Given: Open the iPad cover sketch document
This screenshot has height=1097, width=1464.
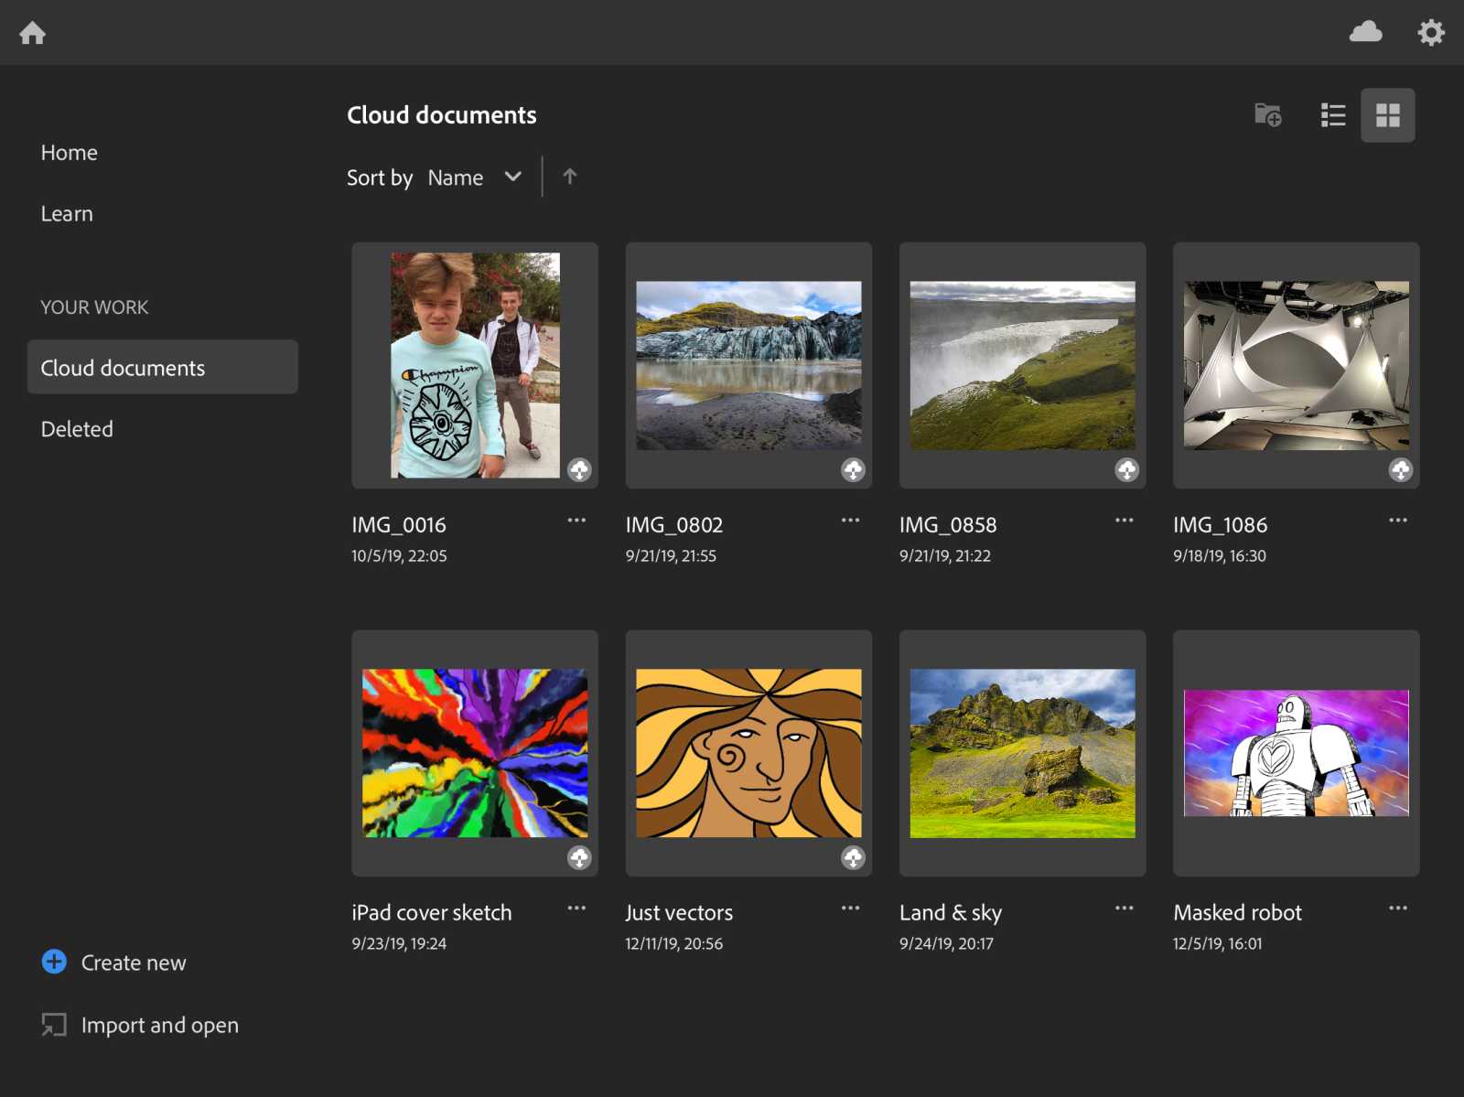Looking at the screenshot, I should 475,753.
